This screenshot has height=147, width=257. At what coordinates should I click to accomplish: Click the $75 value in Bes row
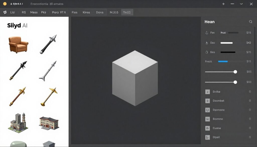pos(249,52)
